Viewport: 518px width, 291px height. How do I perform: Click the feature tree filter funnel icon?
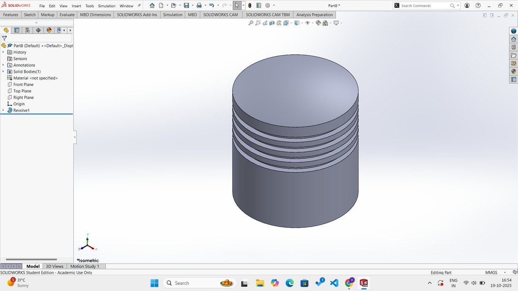[4, 38]
